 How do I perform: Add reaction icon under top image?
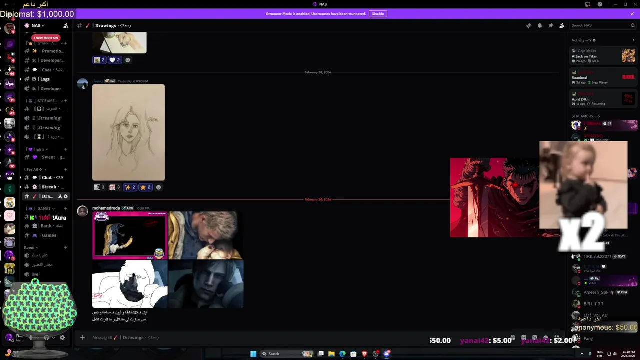(x=128, y=60)
